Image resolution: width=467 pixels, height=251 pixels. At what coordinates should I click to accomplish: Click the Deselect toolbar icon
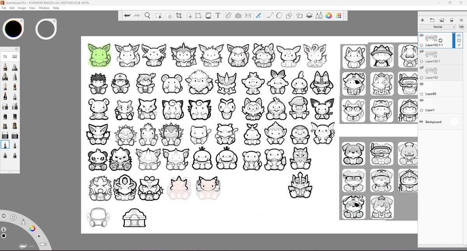(168, 16)
